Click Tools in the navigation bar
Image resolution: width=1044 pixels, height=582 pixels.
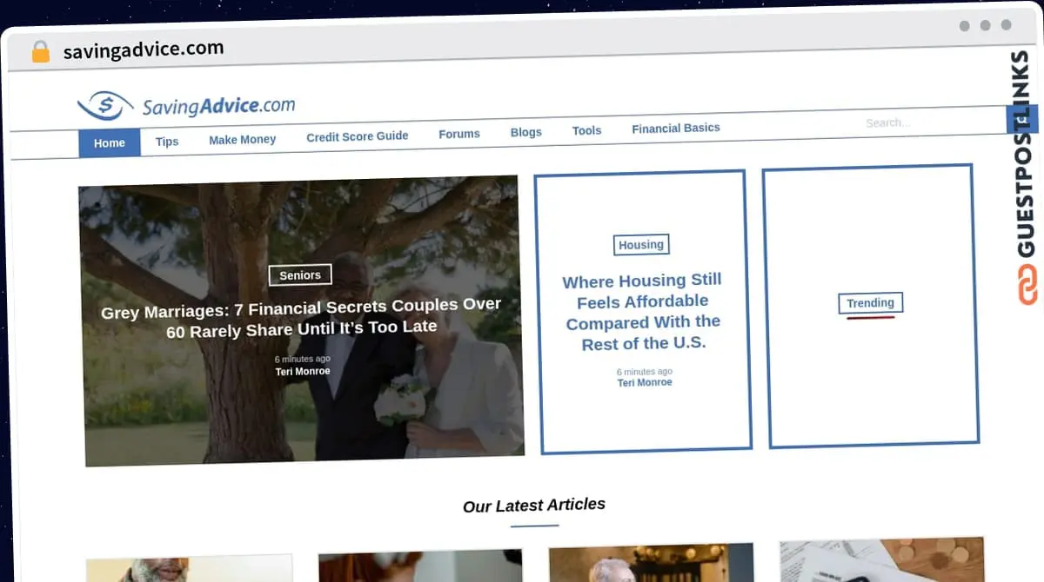tap(586, 130)
